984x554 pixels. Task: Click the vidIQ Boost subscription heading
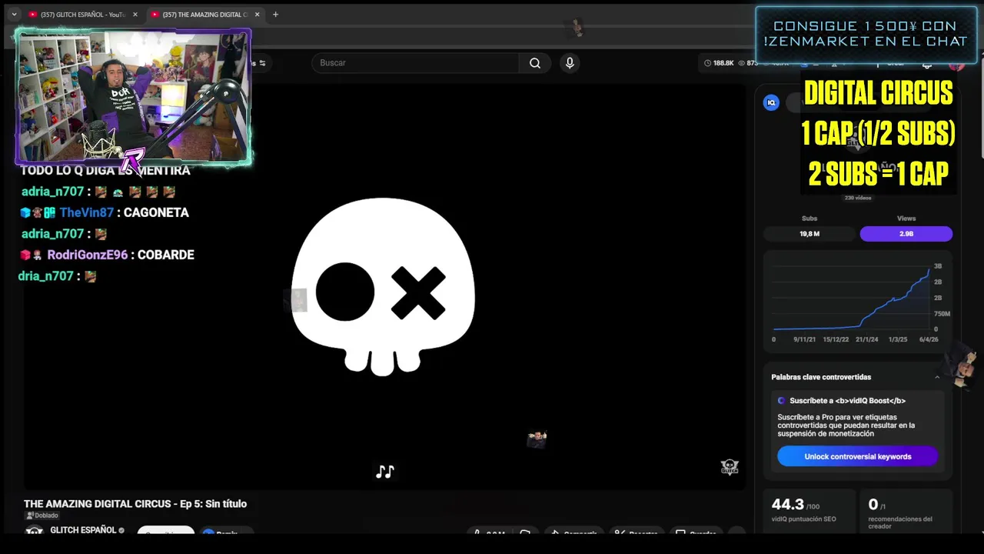tap(847, 401)
